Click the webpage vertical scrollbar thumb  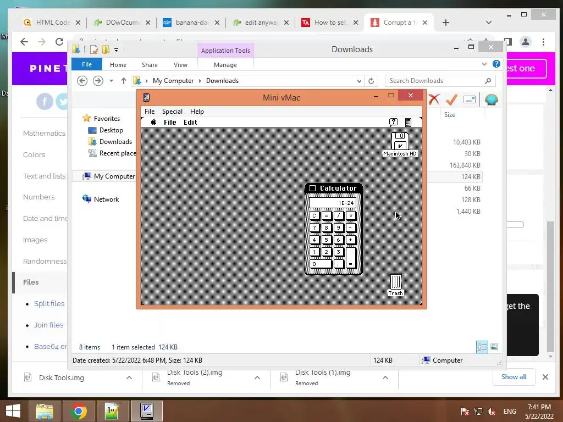[x=550, y=286]
